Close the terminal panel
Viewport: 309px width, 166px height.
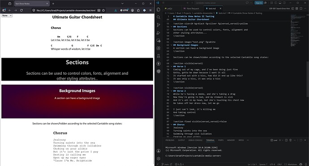305,140
